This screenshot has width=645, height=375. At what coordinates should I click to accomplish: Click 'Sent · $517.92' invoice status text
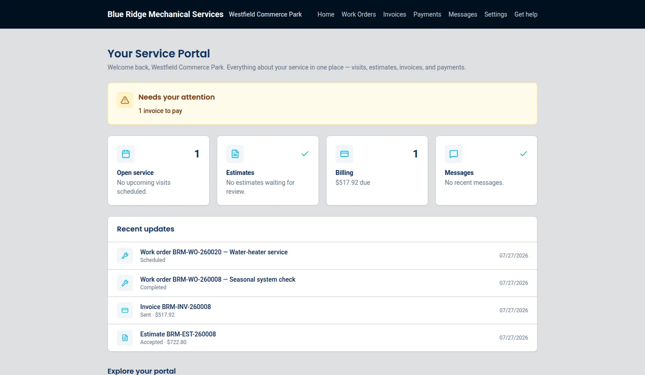point(157,315)
